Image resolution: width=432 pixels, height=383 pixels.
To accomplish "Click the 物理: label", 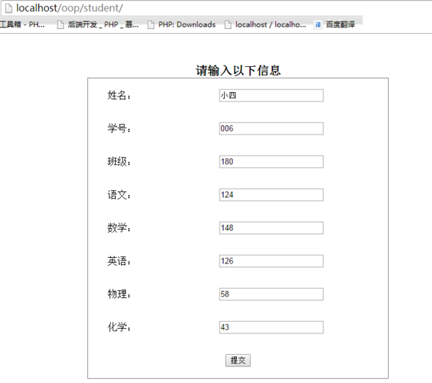I will tap(119, 294).
